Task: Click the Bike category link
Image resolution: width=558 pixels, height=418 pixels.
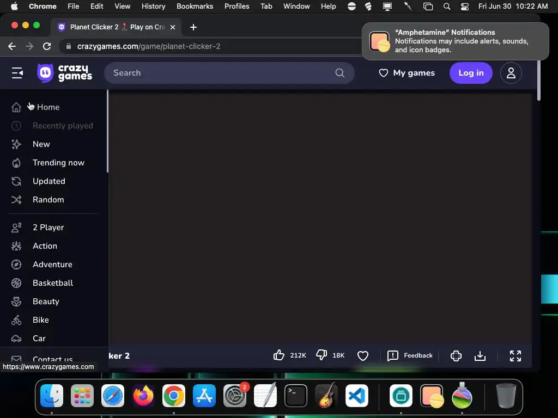Action: click(41, 320)
